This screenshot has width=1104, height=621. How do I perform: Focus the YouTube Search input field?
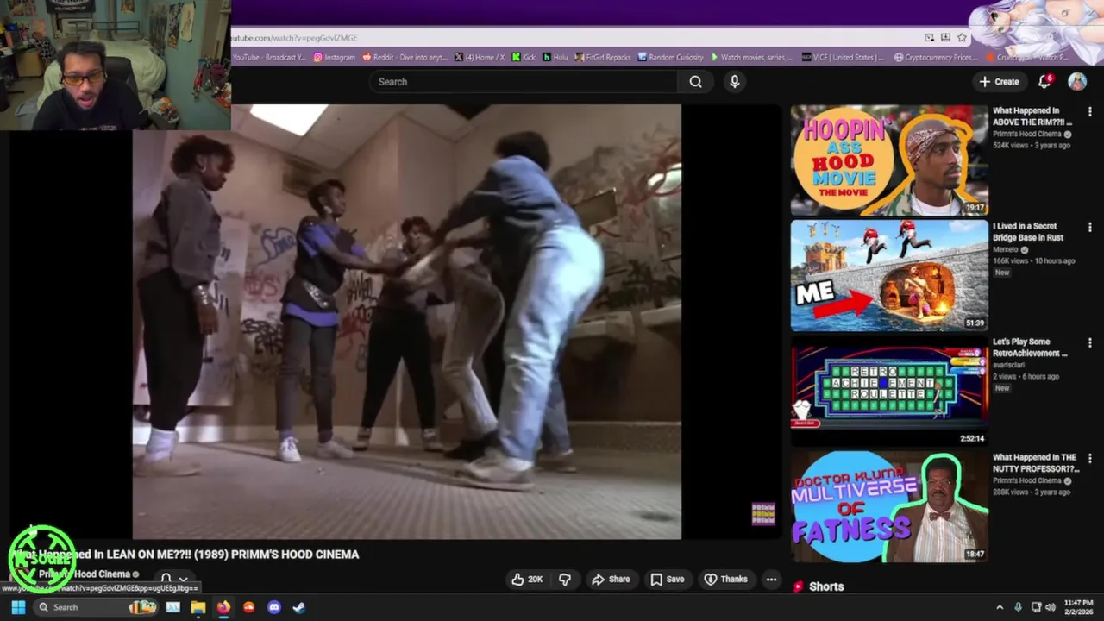click(524, 82)
